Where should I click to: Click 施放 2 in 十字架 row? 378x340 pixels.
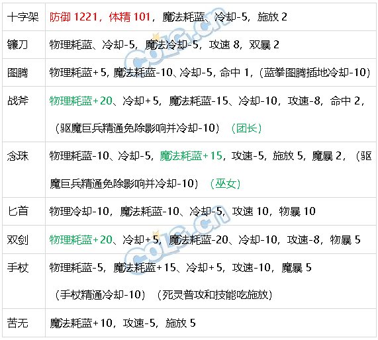point(272,17)
